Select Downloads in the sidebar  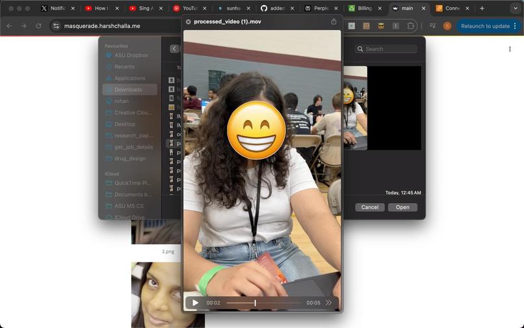pyautogui.click(x=129, y=90)
